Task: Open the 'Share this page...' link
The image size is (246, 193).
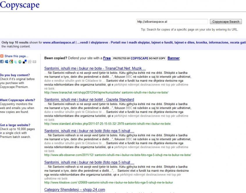Action: (16, 56)
